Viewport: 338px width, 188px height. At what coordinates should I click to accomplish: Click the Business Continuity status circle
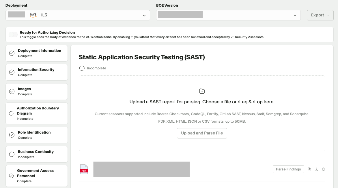click(x=12, y=154)
